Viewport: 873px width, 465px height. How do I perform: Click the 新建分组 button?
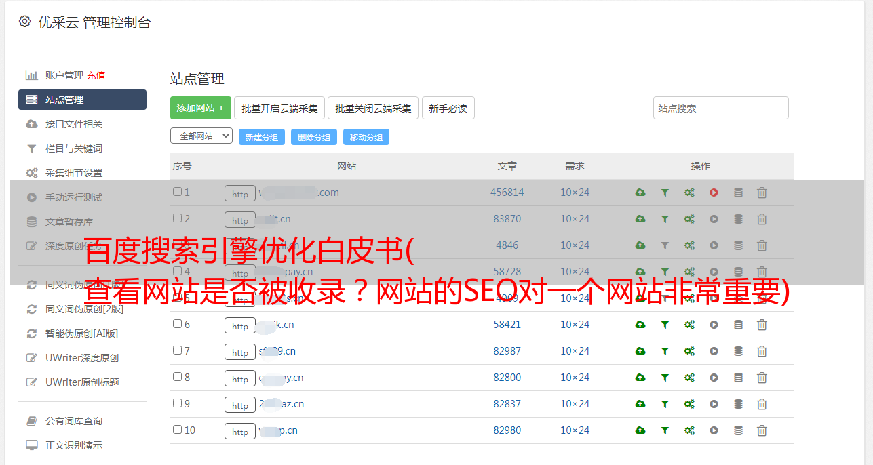pyautogui.click(x=262, y=137)
